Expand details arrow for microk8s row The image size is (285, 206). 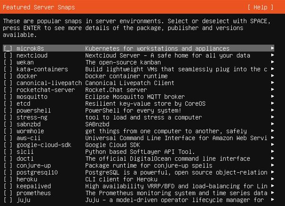(x=272, y=48)
